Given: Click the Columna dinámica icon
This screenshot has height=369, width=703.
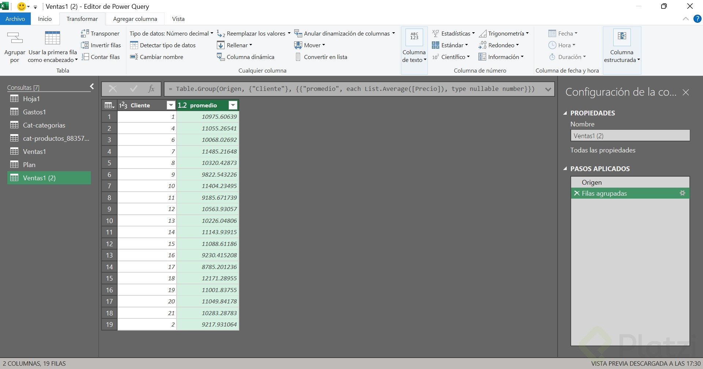Looking at the screenshot, I should coord(221,57).
